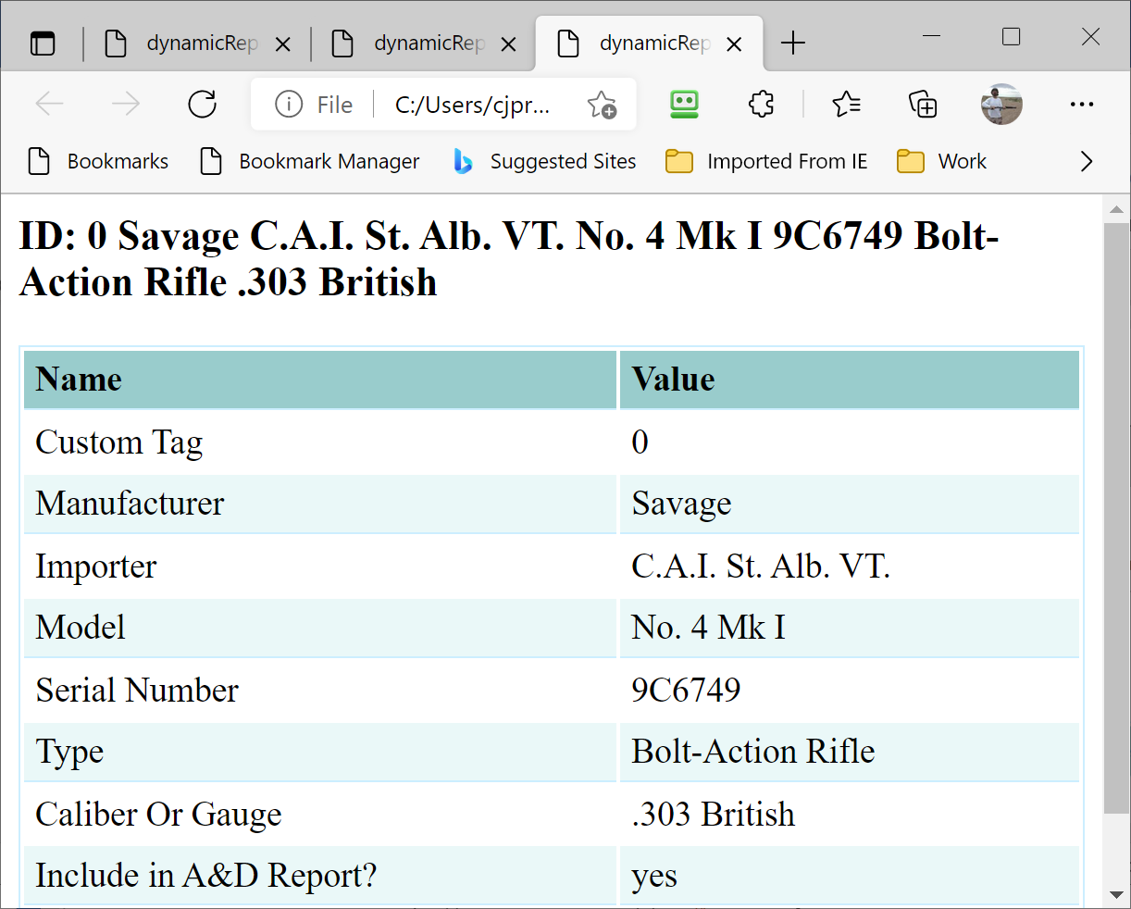Open the profile avatar picture

(1001, 104)
